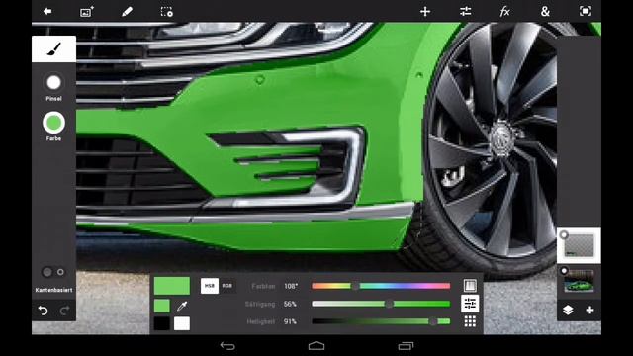Switch to the color field picker view
Image resolution: width=633 pixels, height=356 pixels.
470,286
